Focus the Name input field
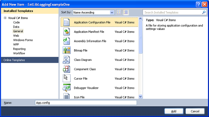Viewport: 209px width, 117px height. (86, 103)
